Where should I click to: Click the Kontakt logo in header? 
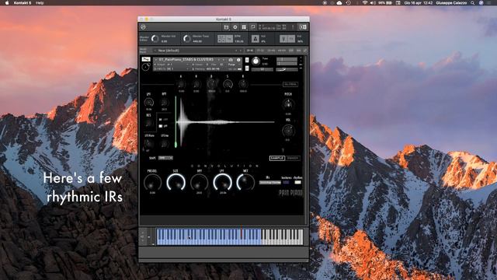point(143,27)
